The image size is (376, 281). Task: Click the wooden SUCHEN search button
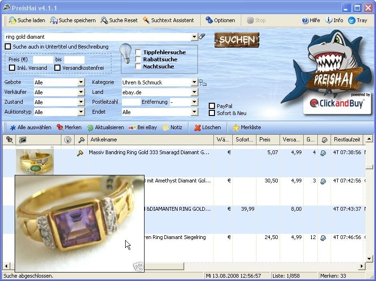[237, 40]
